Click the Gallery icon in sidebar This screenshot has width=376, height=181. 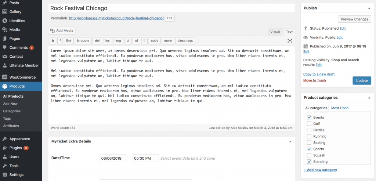(x=4, y=12)
